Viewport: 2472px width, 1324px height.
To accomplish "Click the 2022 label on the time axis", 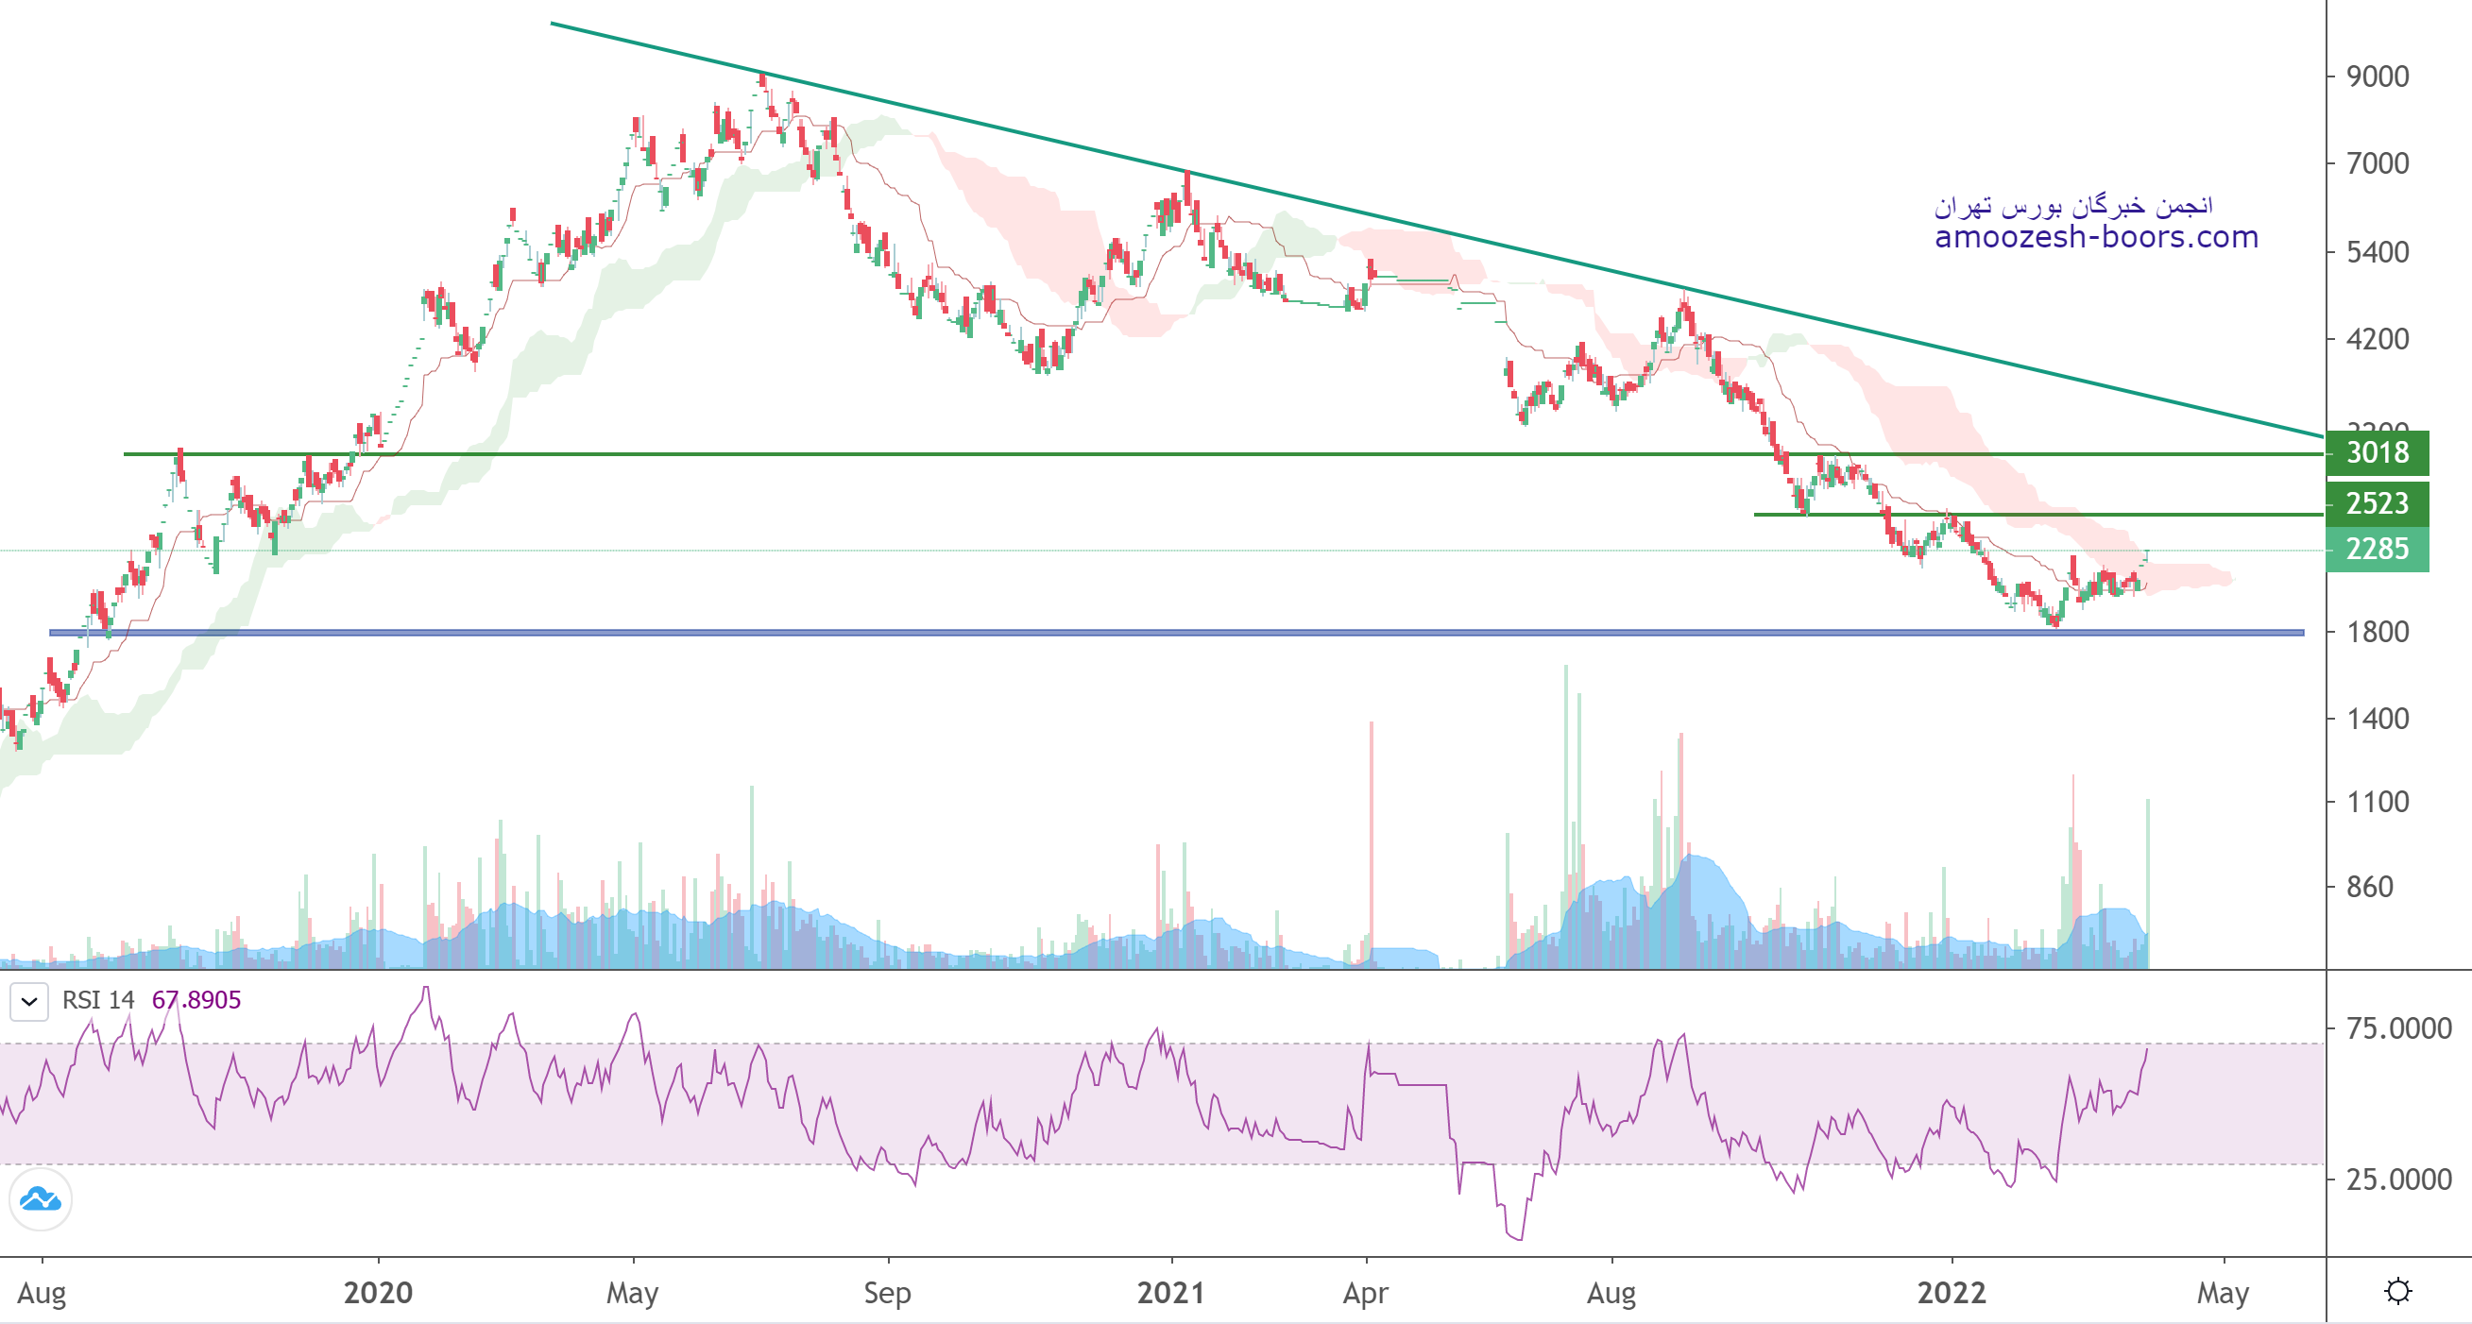I will [1951, 1292].
